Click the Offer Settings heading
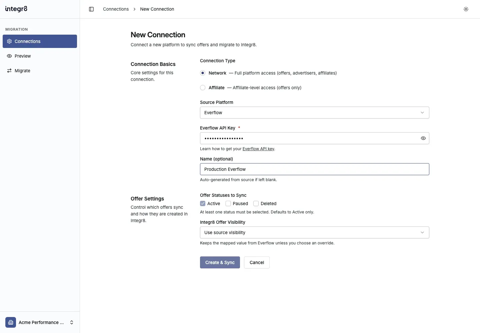This screenshot has height=333, width=480. click(x=147, y=198)
